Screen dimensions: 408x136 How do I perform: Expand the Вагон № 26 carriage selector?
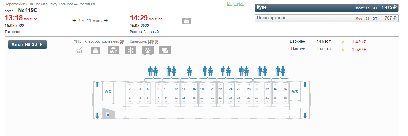click(27, 44)
